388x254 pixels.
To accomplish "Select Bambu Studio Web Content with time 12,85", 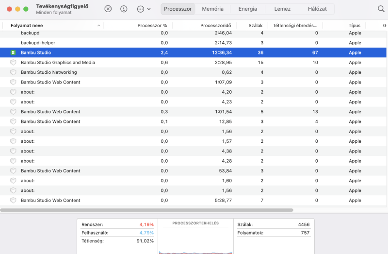I will pos(193,121).
